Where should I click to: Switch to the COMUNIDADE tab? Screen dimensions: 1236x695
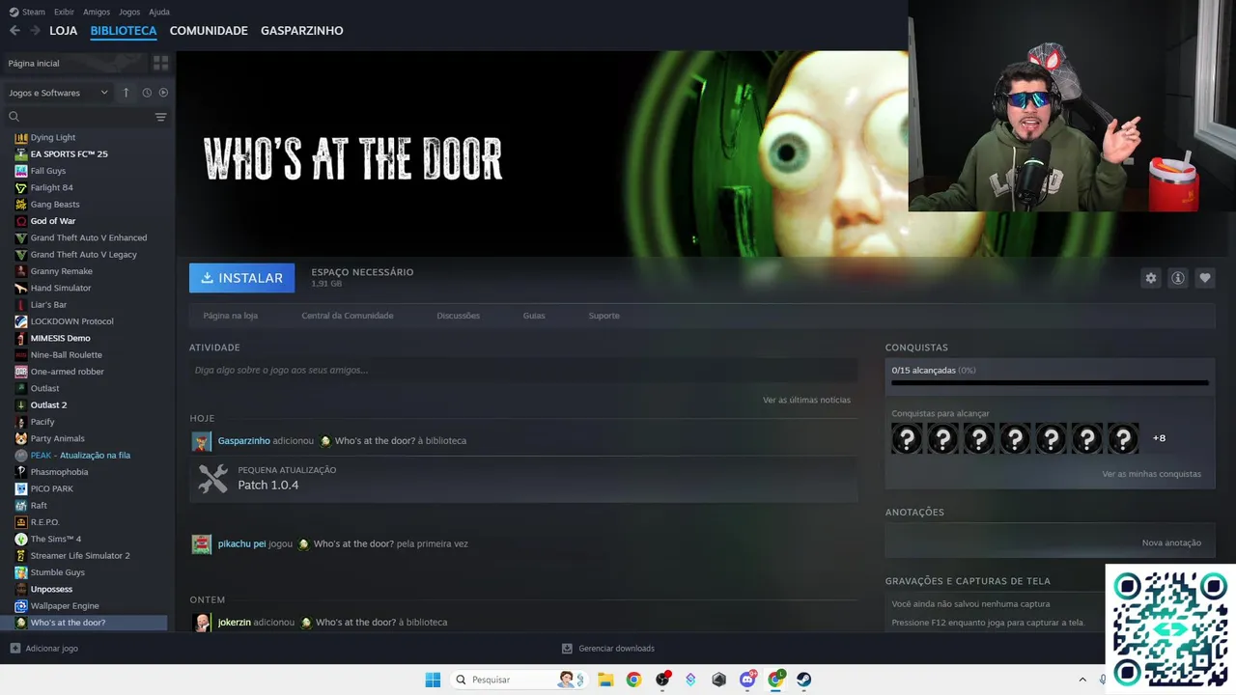(209, 31)
